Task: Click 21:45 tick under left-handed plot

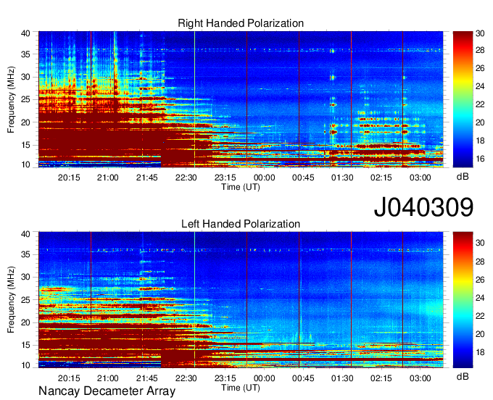Action: click(147, 378)
